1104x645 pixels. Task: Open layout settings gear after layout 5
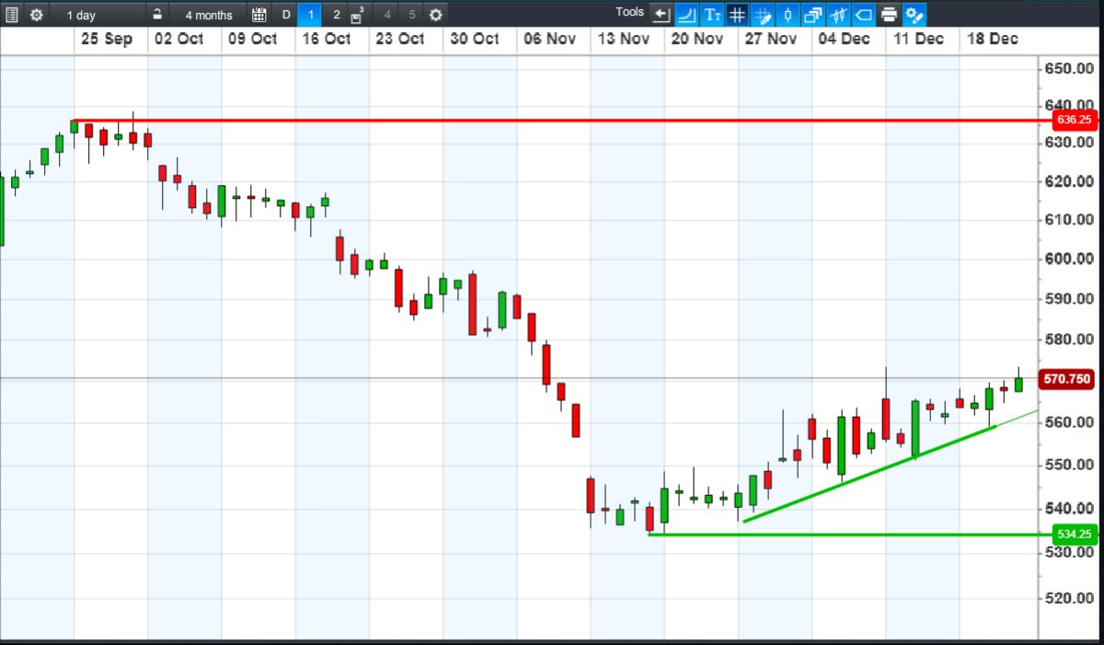(435, 15)
